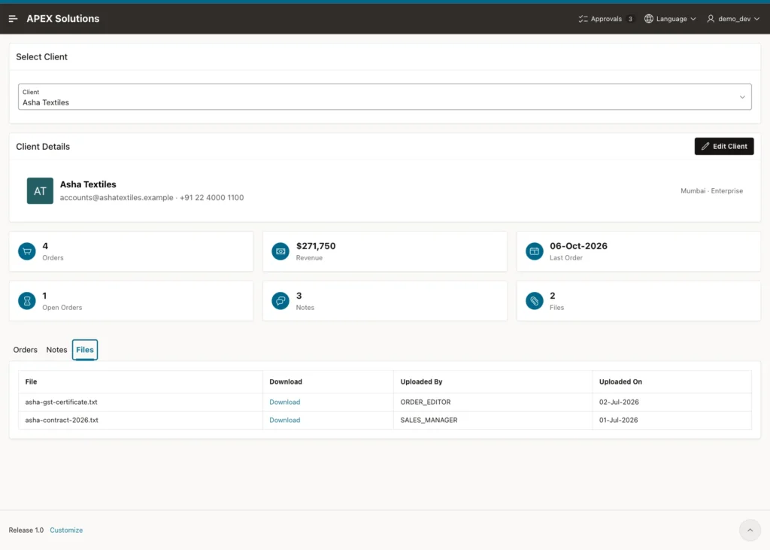Image resolution: width=770 pixels, height=550 pixels.
Task: Switch to the Orders tab
Action: pyautogui.click(x=25, y=350)
